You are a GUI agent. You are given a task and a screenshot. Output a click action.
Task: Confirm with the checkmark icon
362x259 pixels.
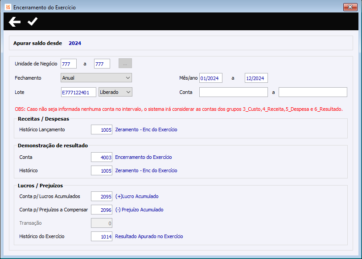pyautogui.click(x=32, y=21)
